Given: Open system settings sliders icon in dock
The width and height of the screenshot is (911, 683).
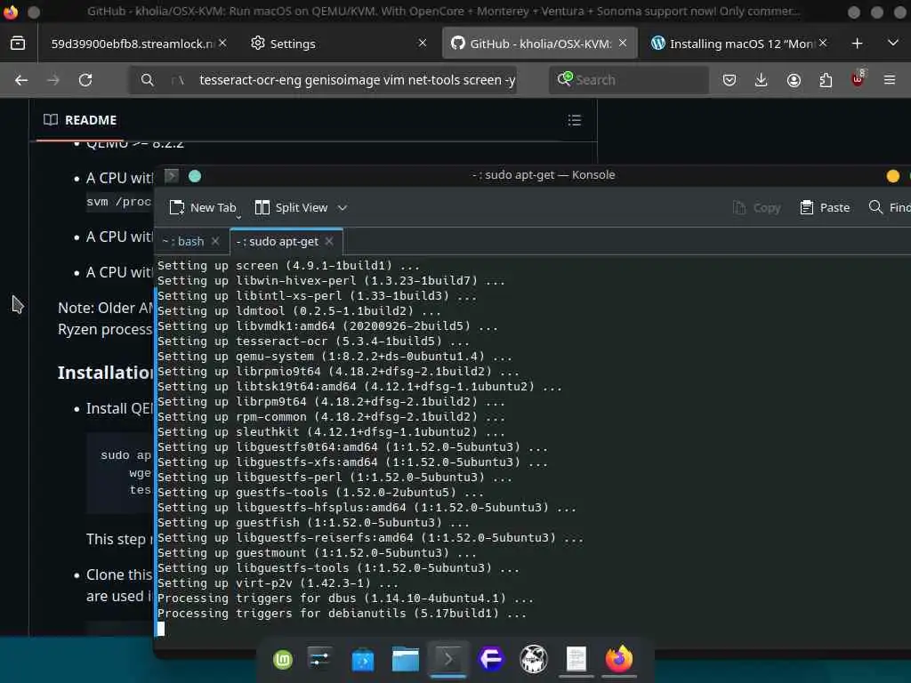Looking at the screenshot, I should pyautogui.click(x=320, y=659).
